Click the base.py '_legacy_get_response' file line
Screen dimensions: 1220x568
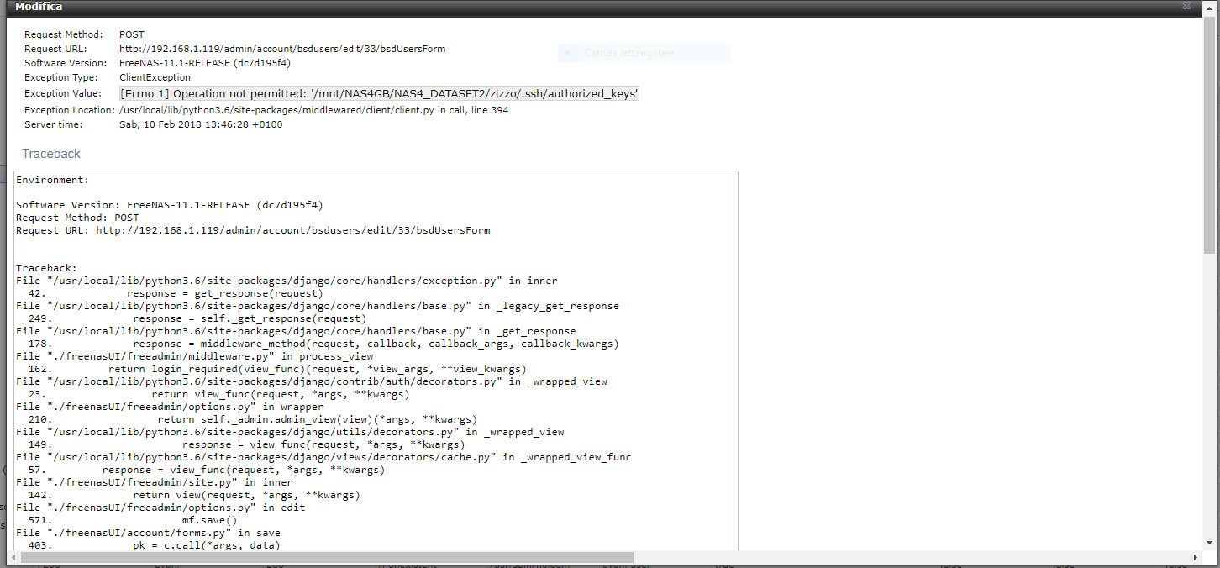(318, 306)
